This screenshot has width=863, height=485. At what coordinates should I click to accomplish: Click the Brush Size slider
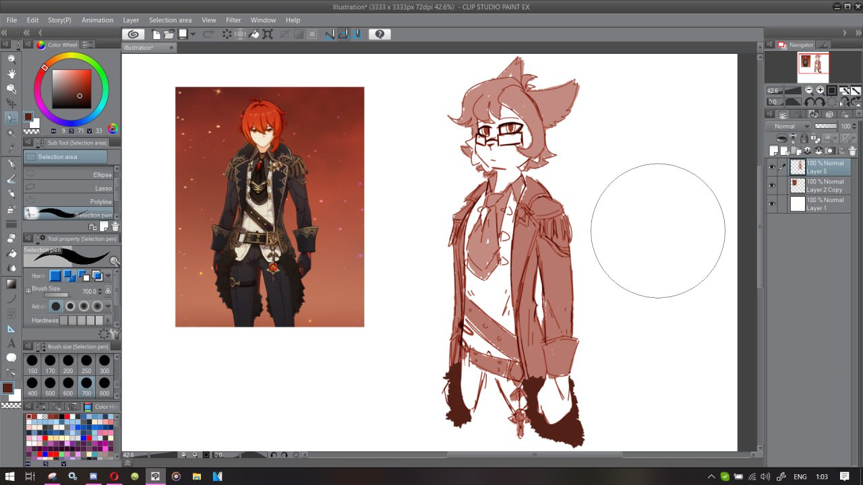pos(56,295)
